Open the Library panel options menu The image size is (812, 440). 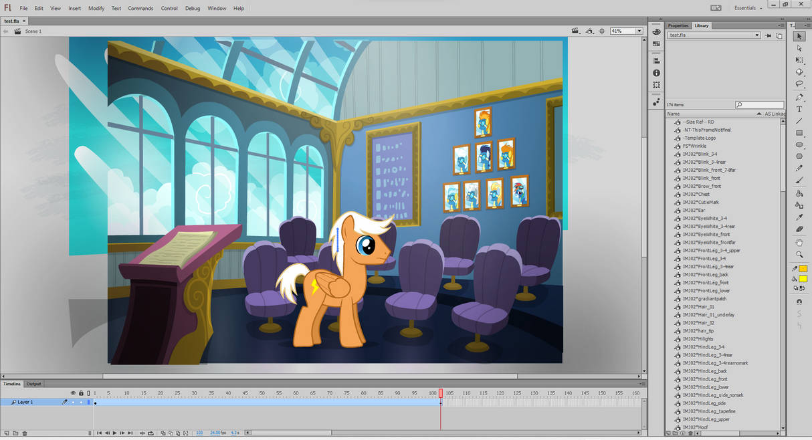(x=781, y=25)
